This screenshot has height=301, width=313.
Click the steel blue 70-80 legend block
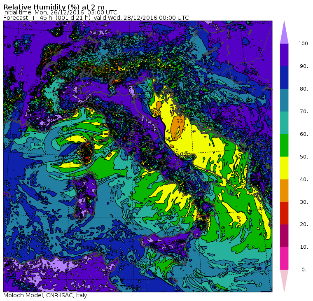click(284, 100)
